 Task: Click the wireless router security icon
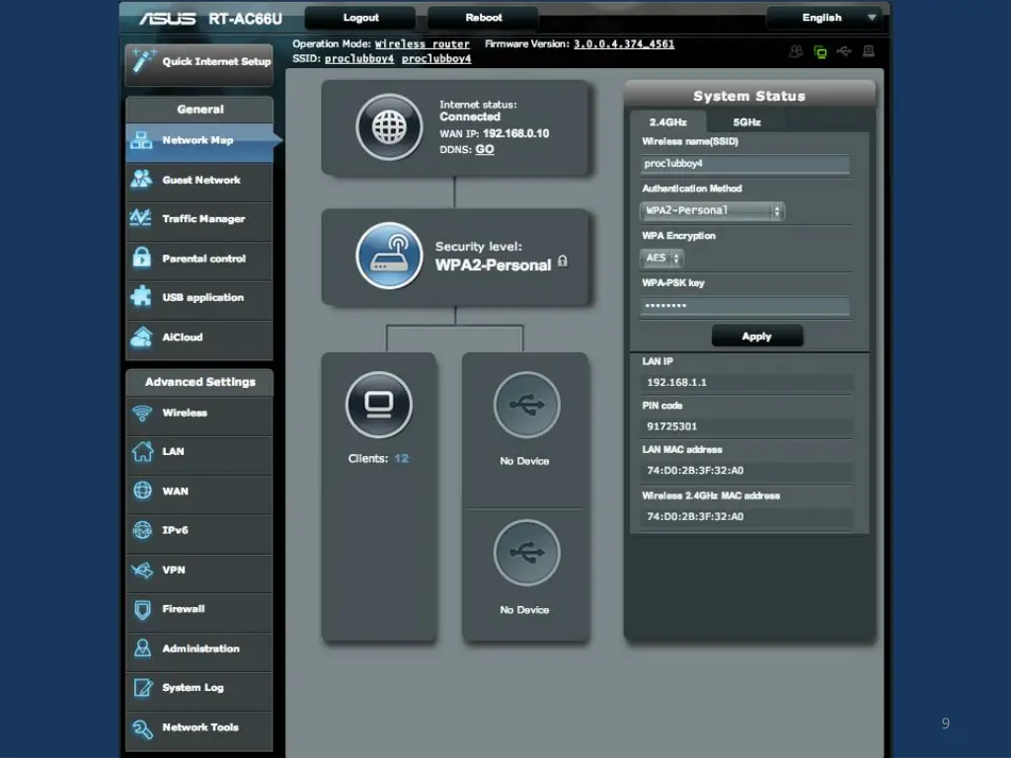pyautogui.click(x=389, y=256)
